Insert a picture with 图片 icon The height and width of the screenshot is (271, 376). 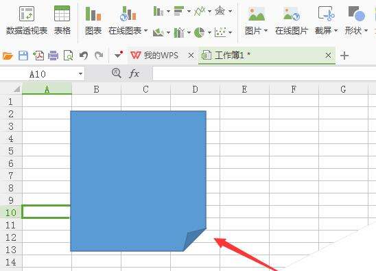tap(257, 14)
